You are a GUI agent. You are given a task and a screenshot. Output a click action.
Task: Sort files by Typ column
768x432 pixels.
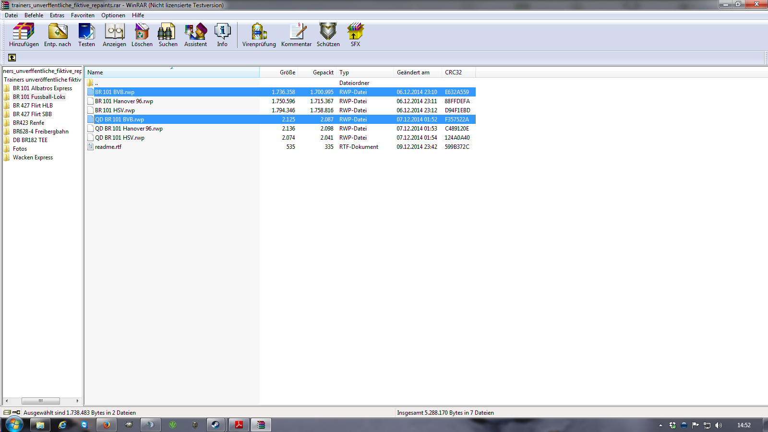[x=365, y=72]
